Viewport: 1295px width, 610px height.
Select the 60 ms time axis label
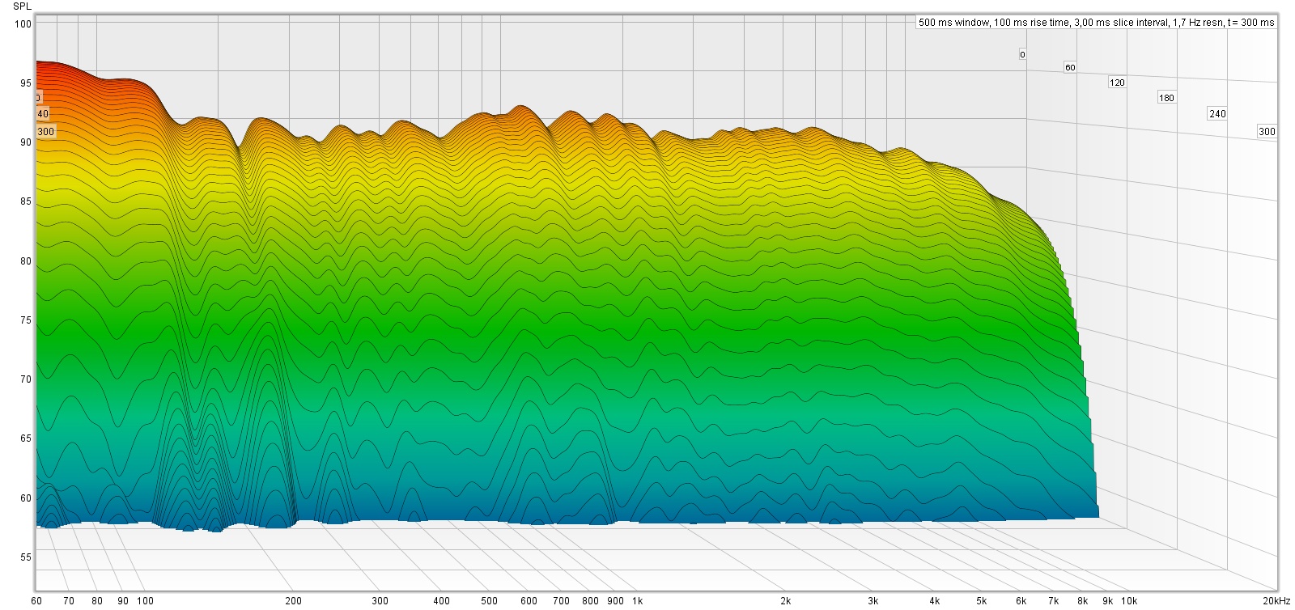click(1070, 68)
